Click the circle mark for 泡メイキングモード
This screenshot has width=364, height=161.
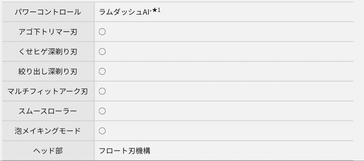pyautogui.click(x=102, y=131)
